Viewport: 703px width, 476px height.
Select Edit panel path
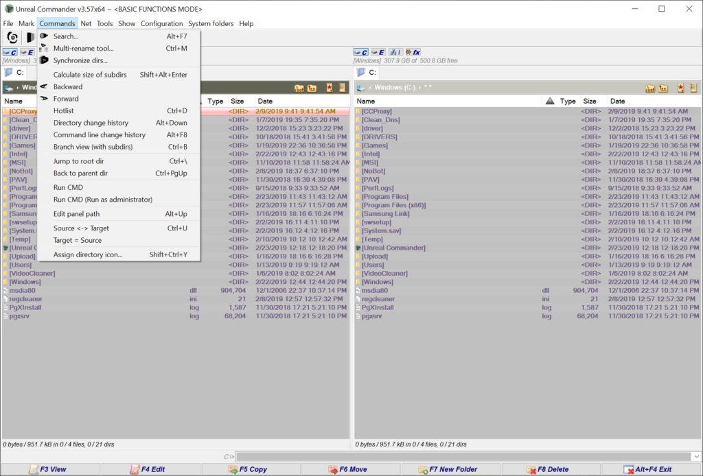coord(119,215)
